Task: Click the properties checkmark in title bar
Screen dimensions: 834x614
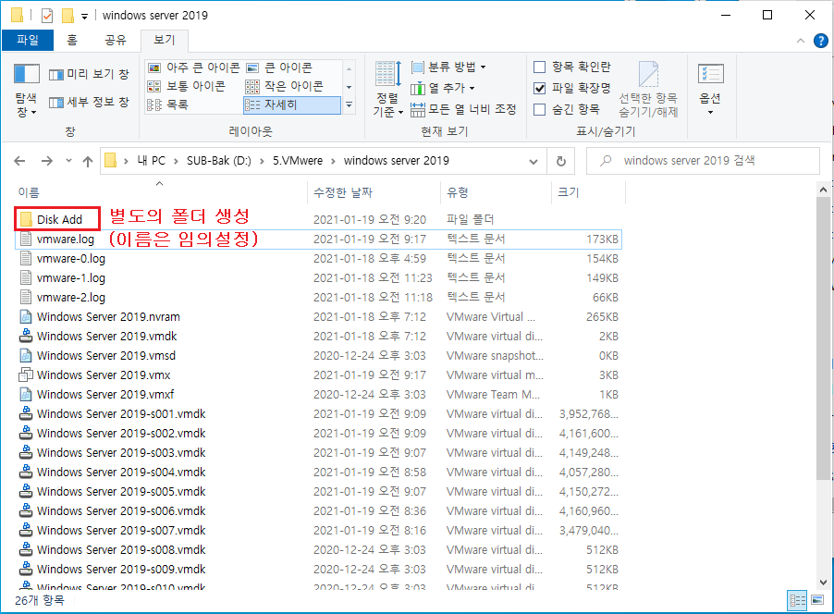Action: 47,16
